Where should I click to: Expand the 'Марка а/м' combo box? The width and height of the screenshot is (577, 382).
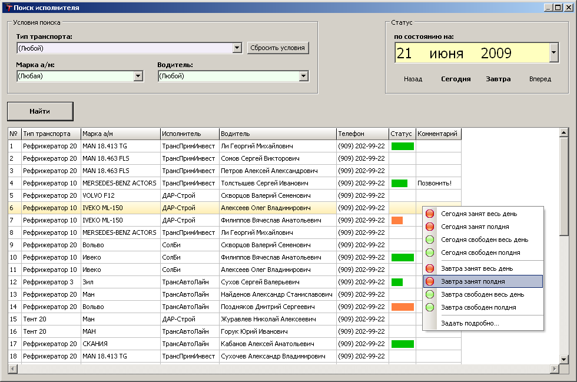pos(138,76)
